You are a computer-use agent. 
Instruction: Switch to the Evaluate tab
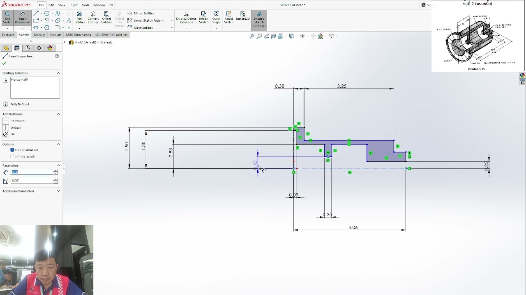pos(55,35)
